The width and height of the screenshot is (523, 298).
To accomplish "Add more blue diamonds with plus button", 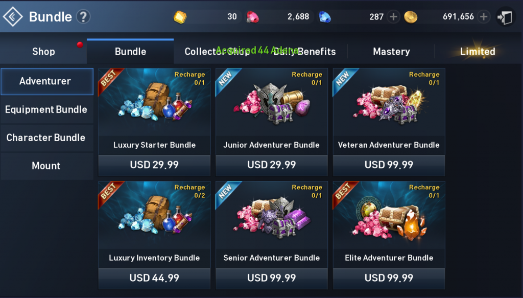I will tap(393, 17).
